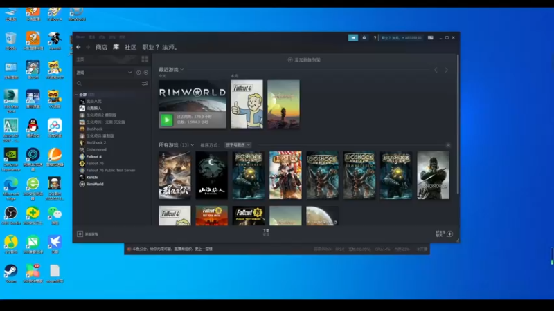Open Microsoft Edge desktop shortcut
This screenshot has height=311, width=554.
pos(11,189)
